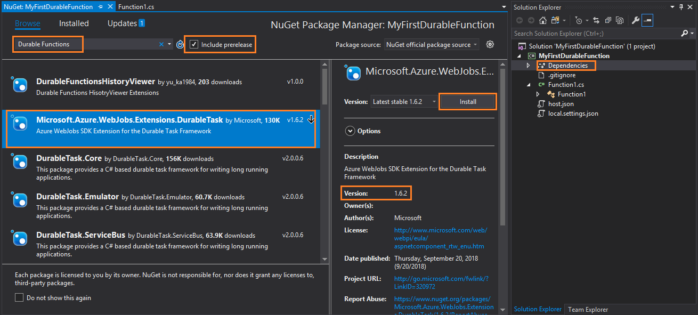Toggle the Include prerelease checkbox
Image resolution: width=698 pixels, height=315 pixels.
pos(194,44)
